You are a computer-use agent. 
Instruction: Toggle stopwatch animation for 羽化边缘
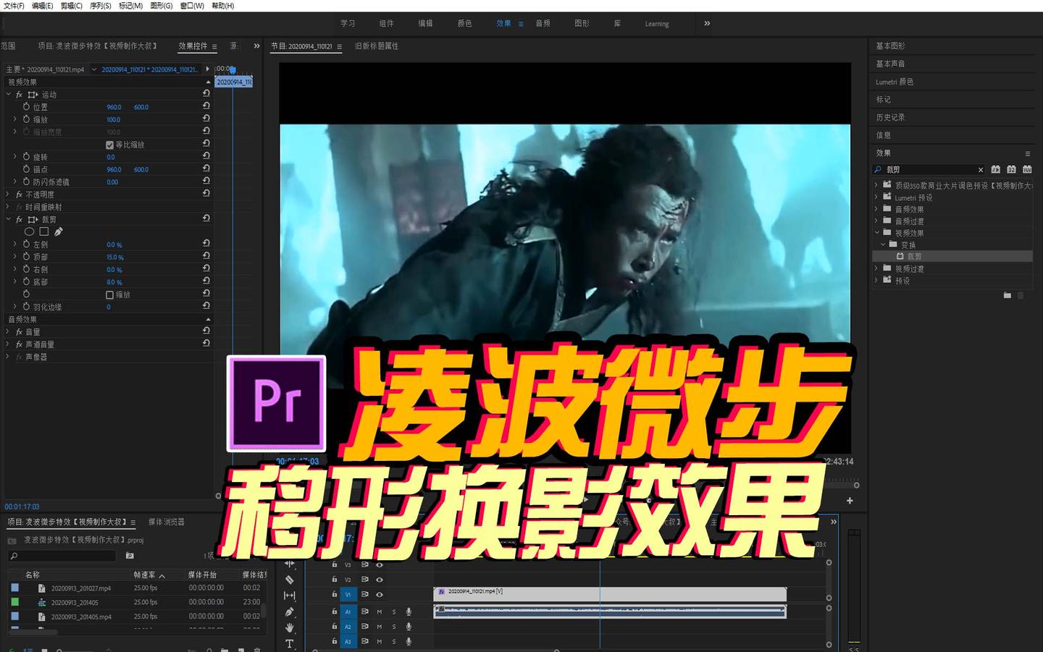tap(26, 306)
